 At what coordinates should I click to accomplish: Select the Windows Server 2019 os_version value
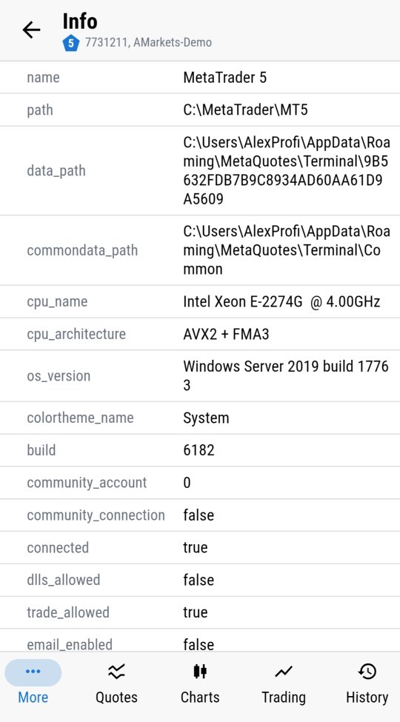(x=286, y=375)
